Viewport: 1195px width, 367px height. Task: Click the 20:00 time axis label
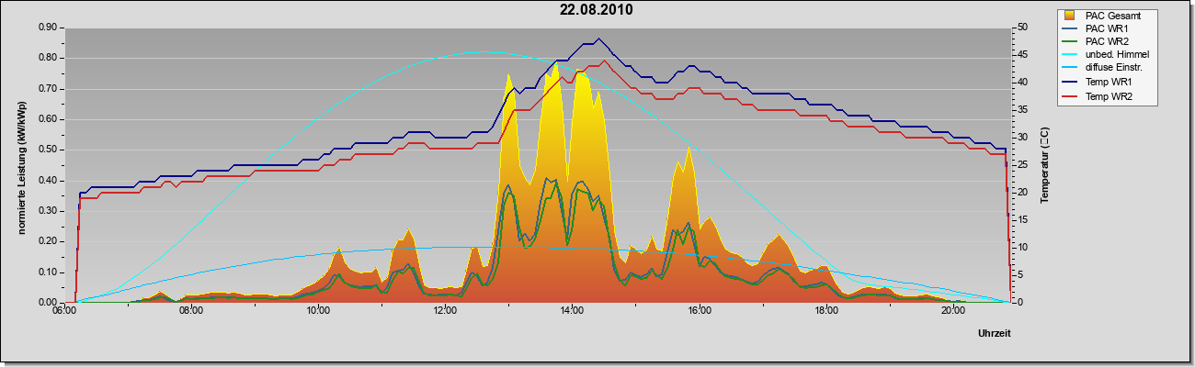pyautogui.click(x=953, y=311)
